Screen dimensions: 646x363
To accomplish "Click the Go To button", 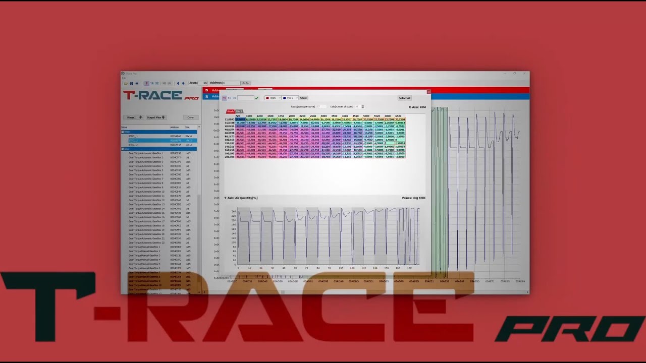I will [245, 83].
